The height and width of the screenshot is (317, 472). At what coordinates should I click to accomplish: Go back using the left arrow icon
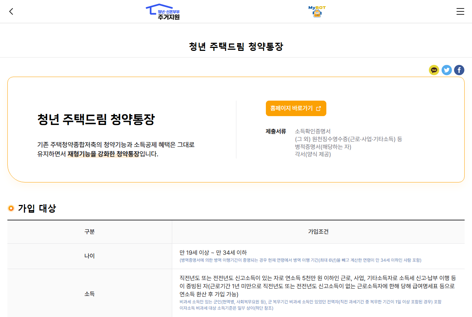point(11,11)
